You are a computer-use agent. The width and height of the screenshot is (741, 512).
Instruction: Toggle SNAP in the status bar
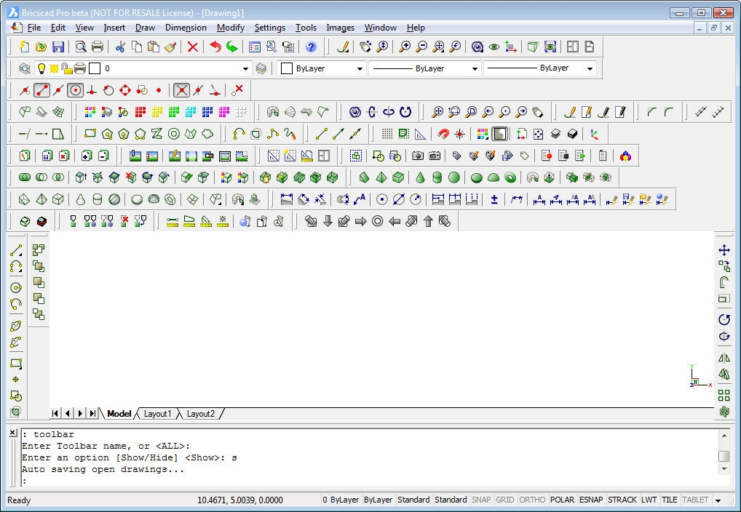pos(481,500)
